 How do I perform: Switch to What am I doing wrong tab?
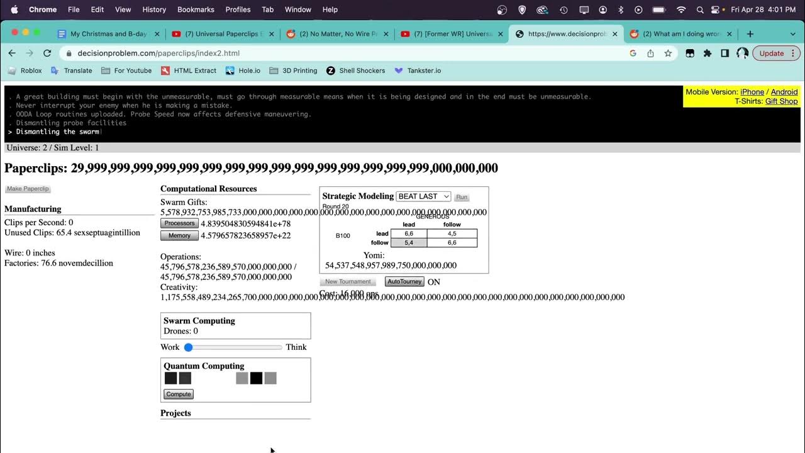click(x=681, y=34)
